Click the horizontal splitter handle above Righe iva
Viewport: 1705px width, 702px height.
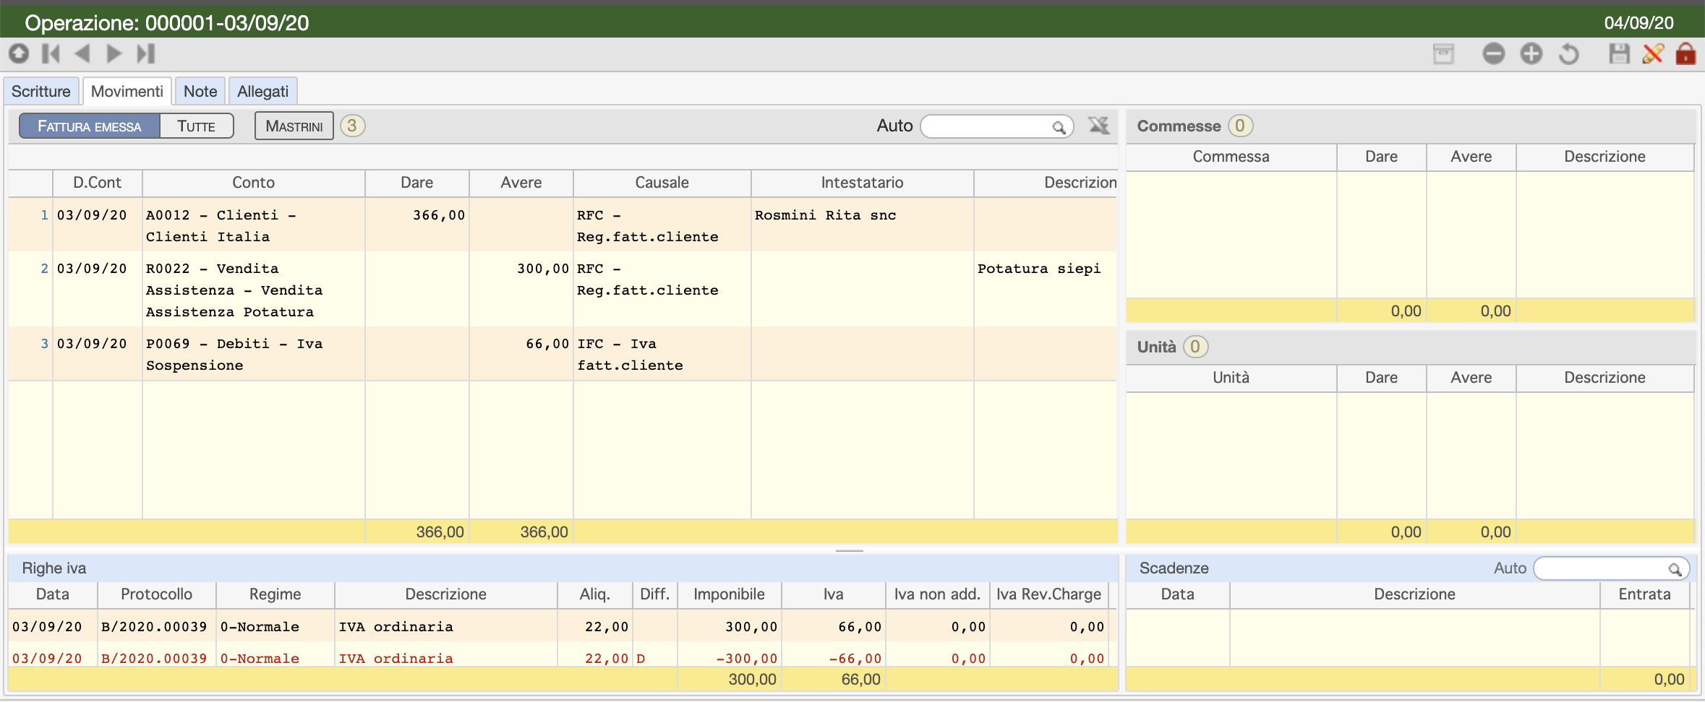click(850, 551)
